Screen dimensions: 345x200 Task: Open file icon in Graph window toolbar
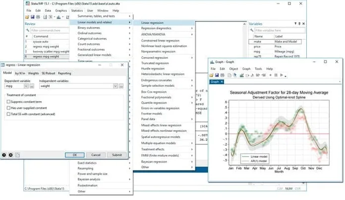pyautogui.click(x=212, y=75)
